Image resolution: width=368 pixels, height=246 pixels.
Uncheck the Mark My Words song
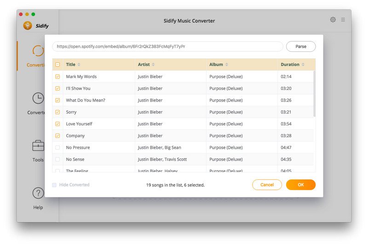(x=57, y=77)
